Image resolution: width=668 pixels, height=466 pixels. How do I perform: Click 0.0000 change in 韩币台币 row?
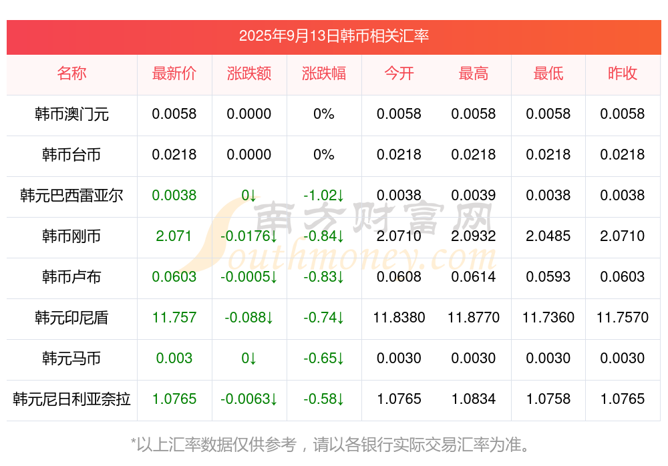click(x=249, y=155)
